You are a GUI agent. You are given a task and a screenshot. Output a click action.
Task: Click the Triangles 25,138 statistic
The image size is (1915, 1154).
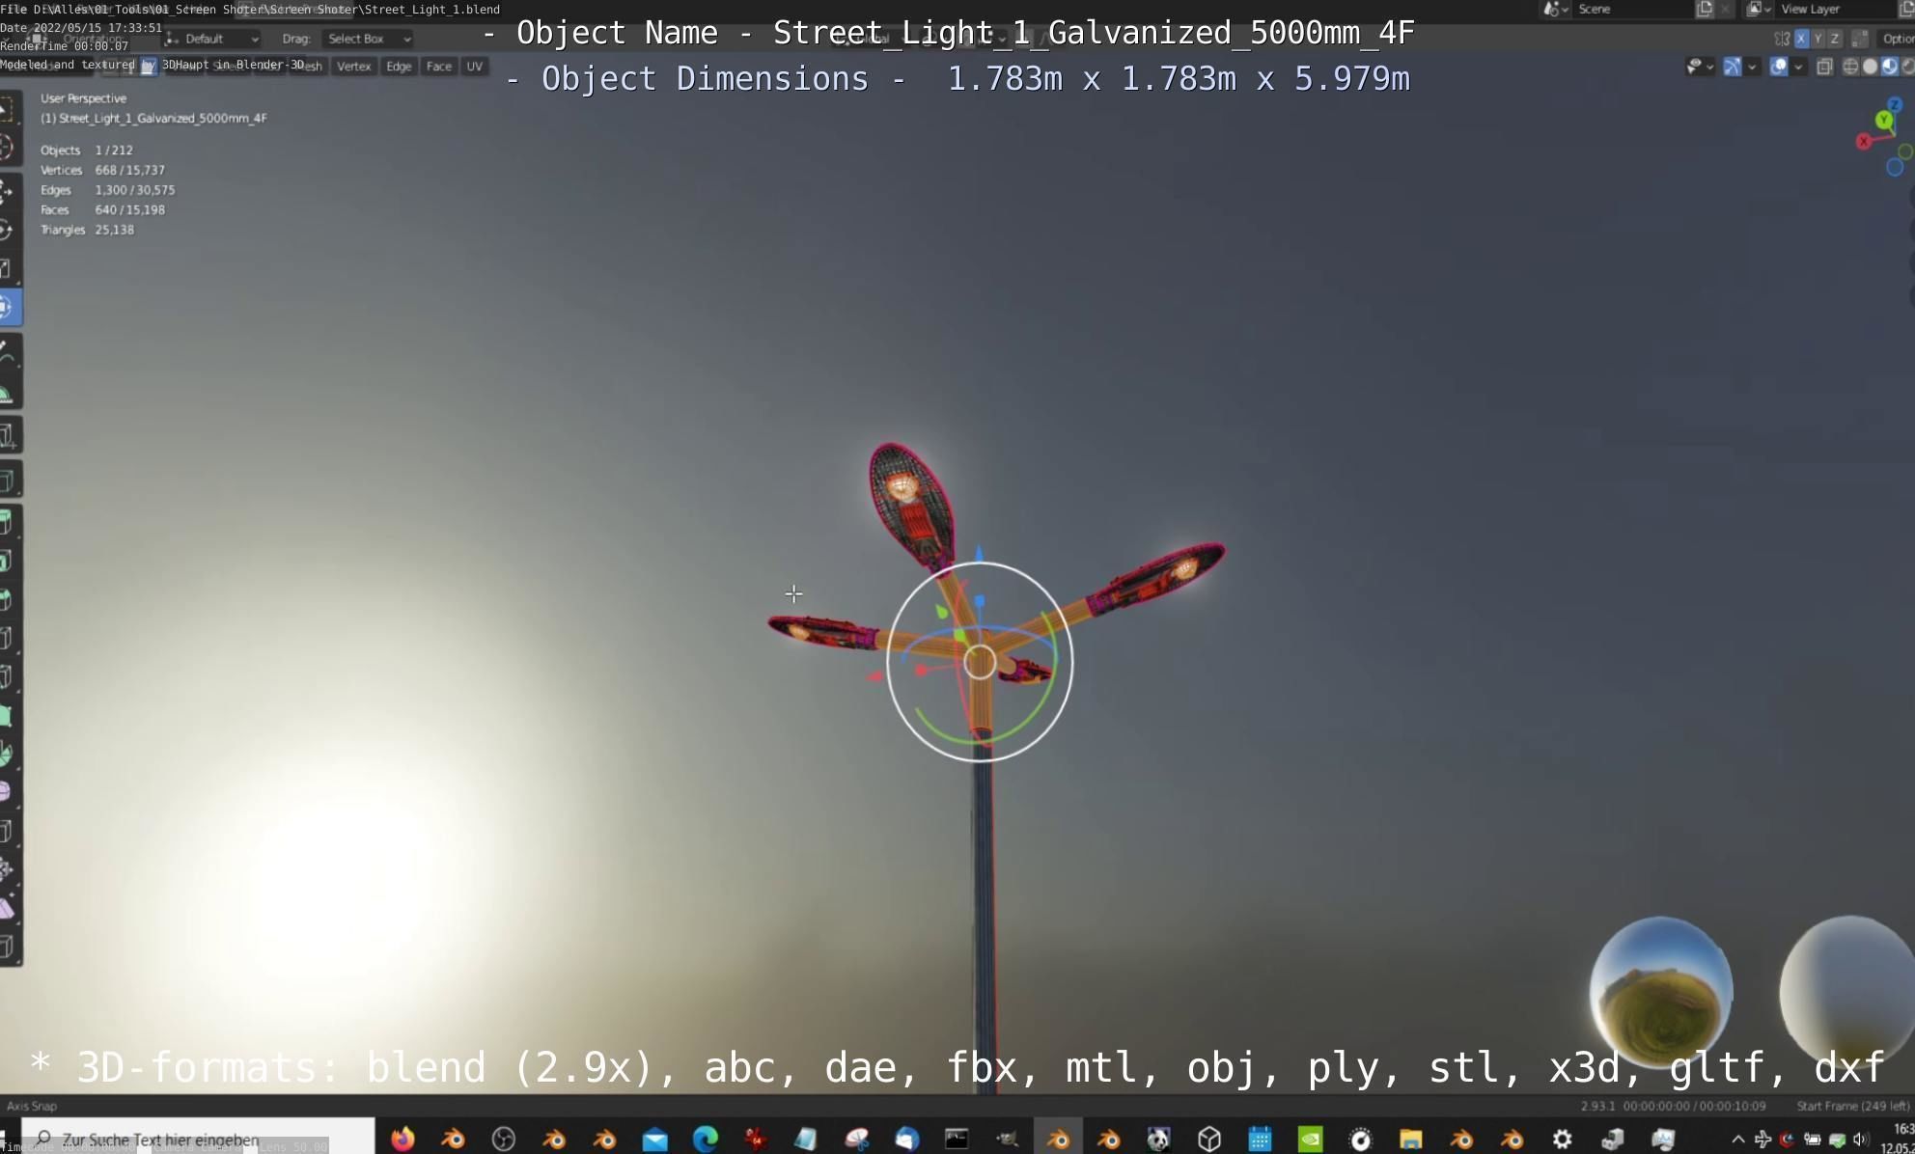pos(87,230)
